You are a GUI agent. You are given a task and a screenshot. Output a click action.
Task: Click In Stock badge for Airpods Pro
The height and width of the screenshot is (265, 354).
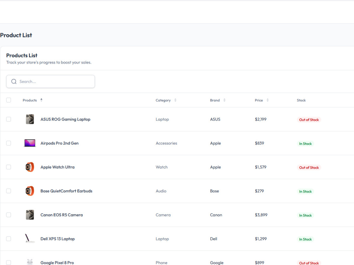[305, 143]
